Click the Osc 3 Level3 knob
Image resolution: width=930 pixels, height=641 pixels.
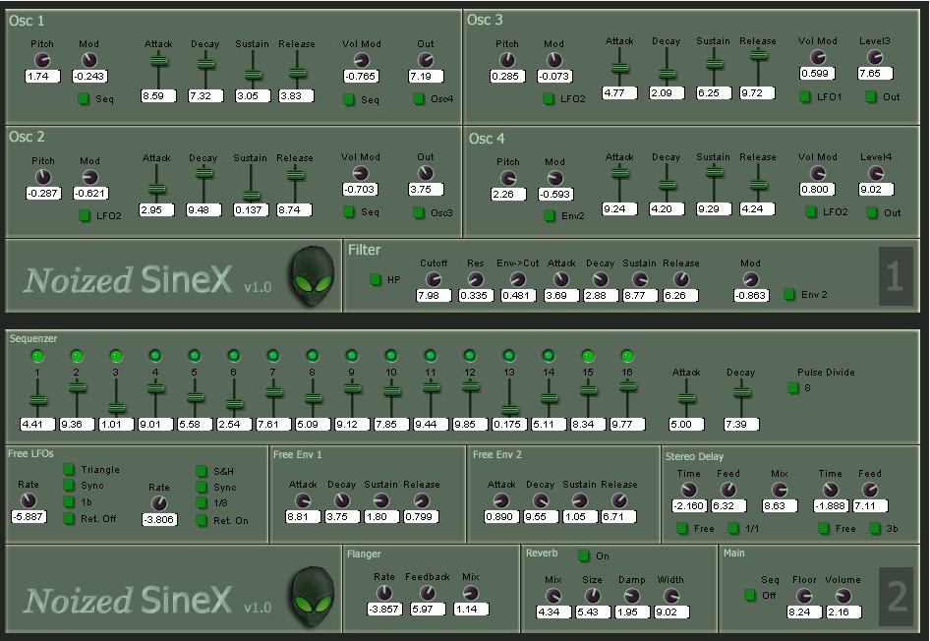pyautogui.click(x=875, y=57)
